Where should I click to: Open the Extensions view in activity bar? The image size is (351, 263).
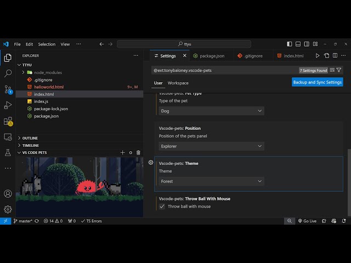tap(8, 121)
